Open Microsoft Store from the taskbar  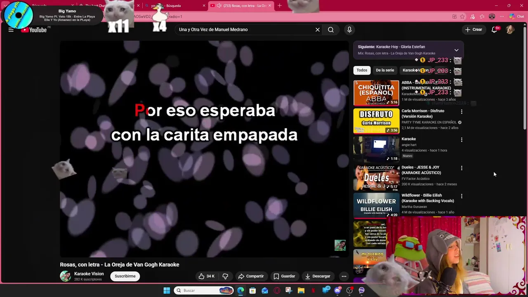[x=252, y=290]
